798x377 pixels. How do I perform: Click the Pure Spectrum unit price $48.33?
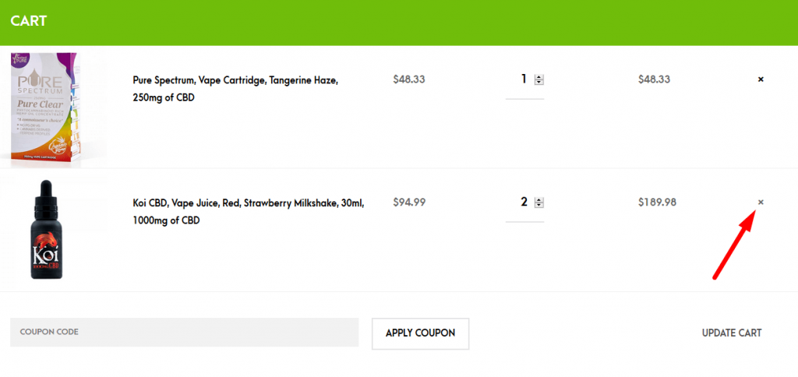pyautogui.click(x=409, y=79)
